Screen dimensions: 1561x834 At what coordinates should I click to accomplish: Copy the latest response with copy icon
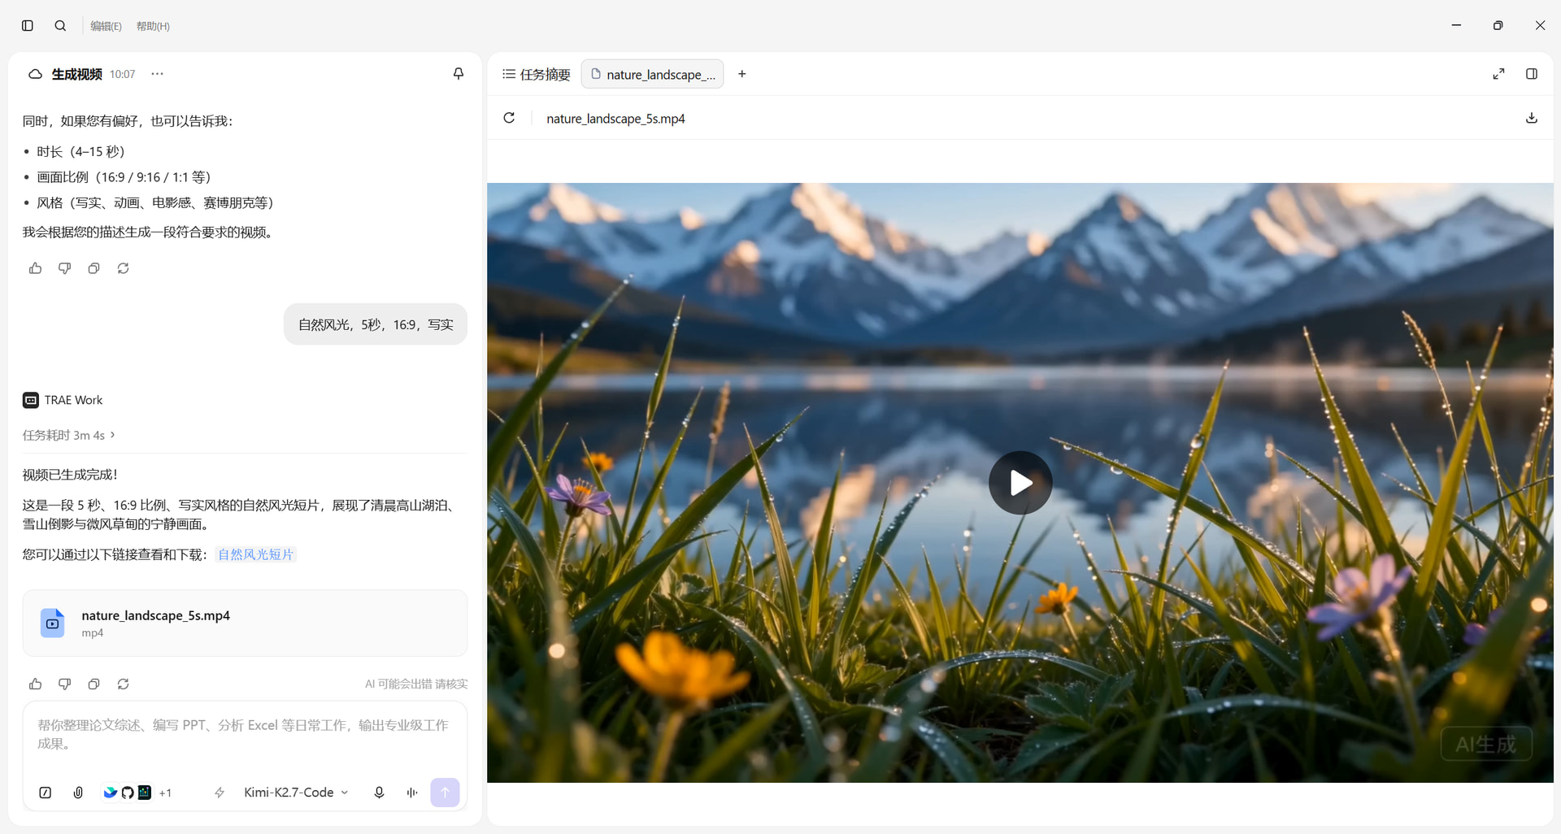click(93, 684)
